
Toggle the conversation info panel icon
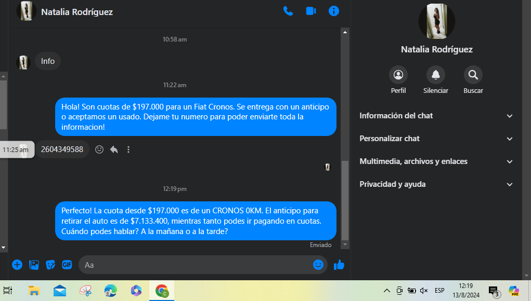[x=334, y=11]
